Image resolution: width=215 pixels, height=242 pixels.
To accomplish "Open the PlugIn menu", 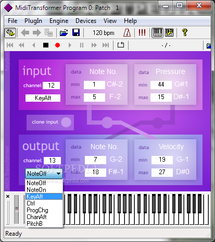I will [33, 21].
